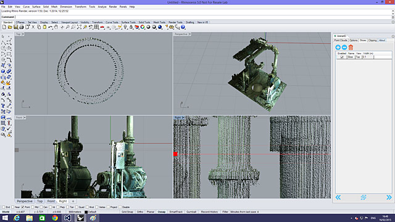This screenshot has width=395, height=222.
Task: Click the Cut scissors icon
Action: pyautogui.click(x=33, y=27)
